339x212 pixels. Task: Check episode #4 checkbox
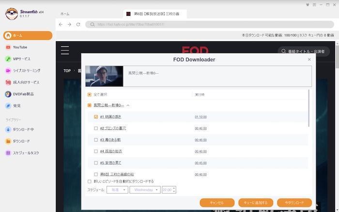96,151
